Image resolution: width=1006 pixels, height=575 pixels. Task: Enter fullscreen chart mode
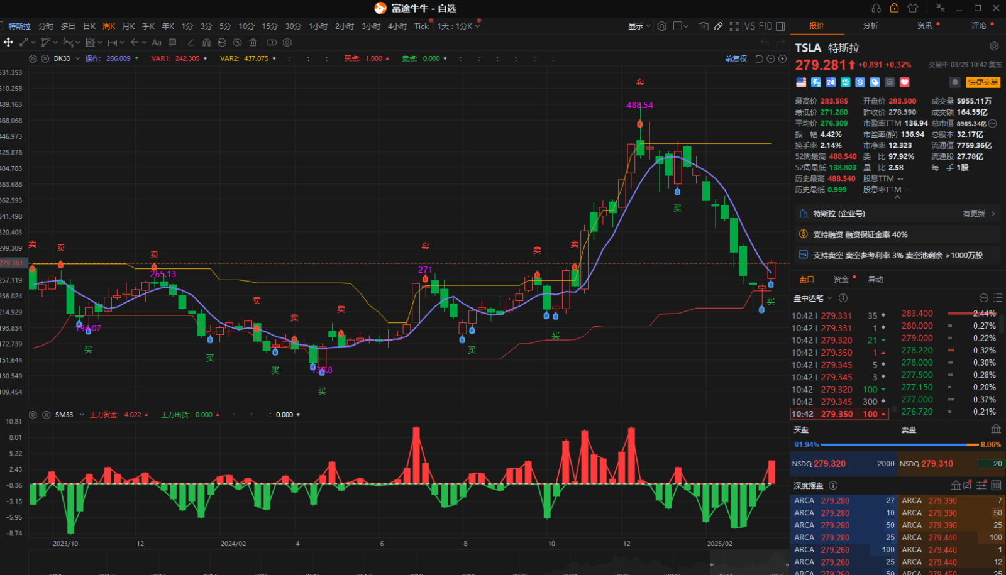[734, 26]
